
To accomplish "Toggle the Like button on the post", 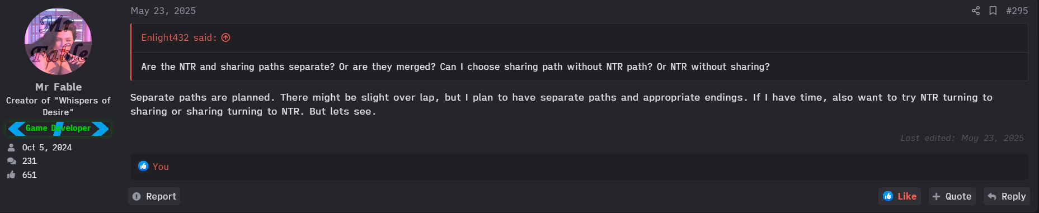I will tap(900, 196).
